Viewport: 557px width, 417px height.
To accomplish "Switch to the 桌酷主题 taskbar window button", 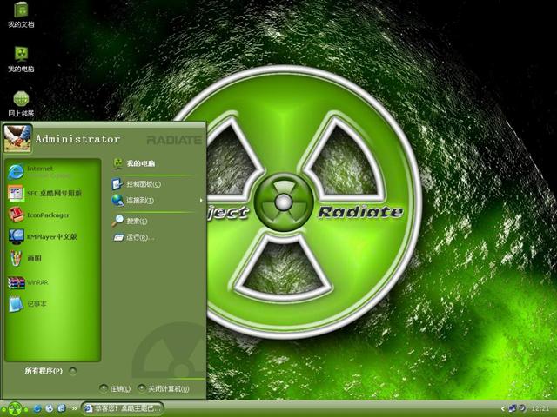I will (123, 408).
